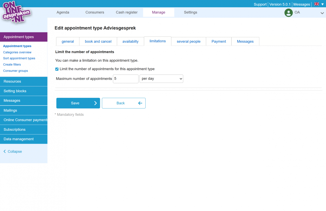This screenshot has height=211, width=326.
Task: Open the Messages link in top bar
Action: tap(302, 4)
